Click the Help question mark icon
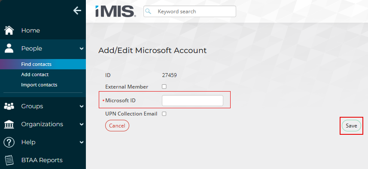Image resolution: width=368 pixels, height=169 pixels. (9, 142)
